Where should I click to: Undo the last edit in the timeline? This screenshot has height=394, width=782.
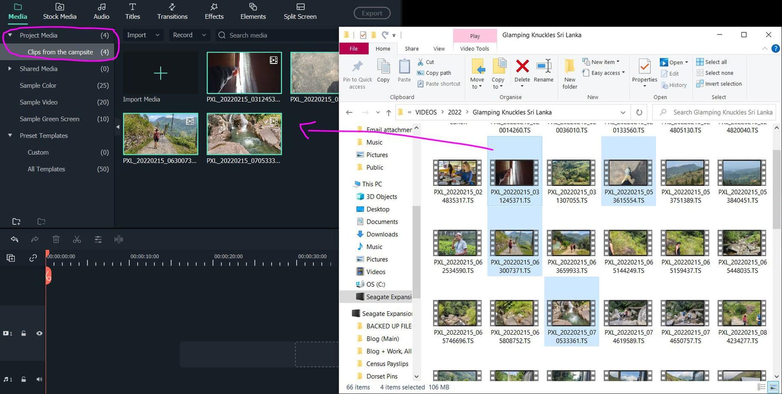tap(14, 239)
